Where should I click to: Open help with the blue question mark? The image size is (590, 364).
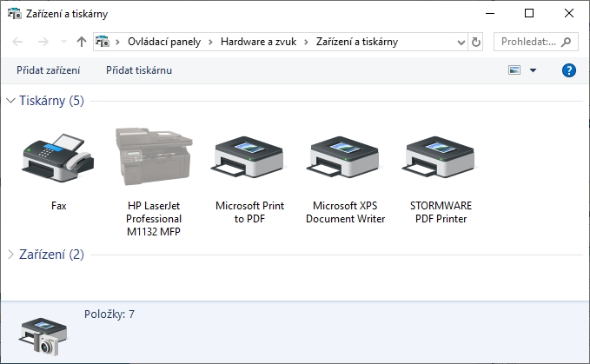click(x=568, y=70)
